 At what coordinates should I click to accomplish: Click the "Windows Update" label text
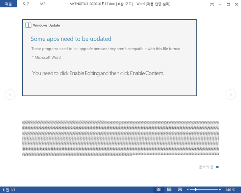pyautogui.click(x=46, y=25)
